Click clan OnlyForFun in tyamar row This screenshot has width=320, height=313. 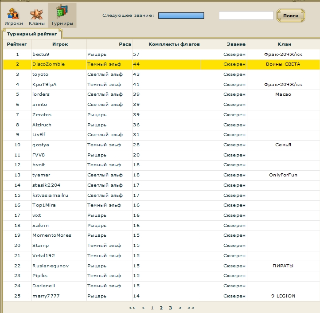pos(283,175)
